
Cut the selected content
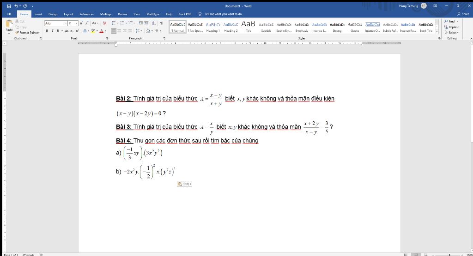[20, 21]
